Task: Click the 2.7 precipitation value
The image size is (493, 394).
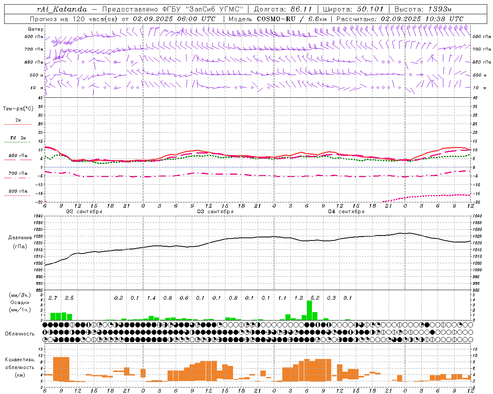Action: click(x=53, y=298)
